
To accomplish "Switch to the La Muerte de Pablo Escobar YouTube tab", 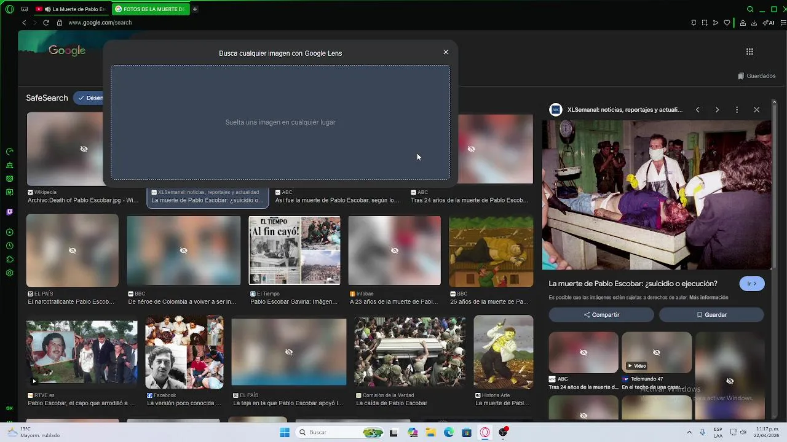I will tap(71, 9).
